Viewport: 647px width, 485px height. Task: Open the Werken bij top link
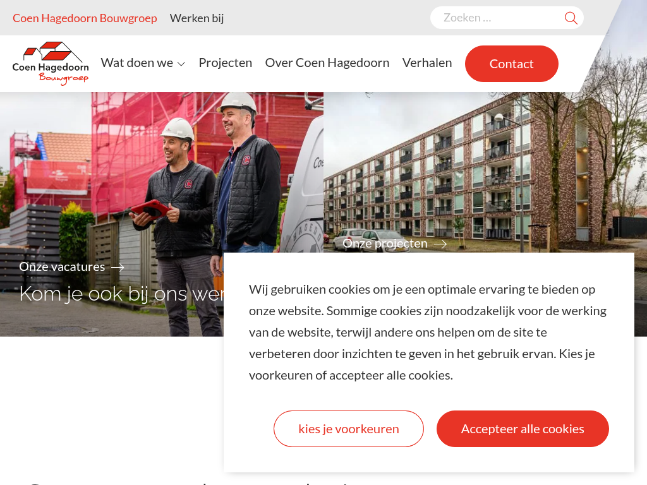(197, 18)
